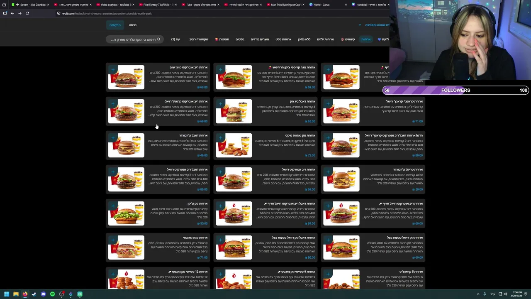Open the browser sidebar panel icon
Screen dimensions: 531x299
5,13
